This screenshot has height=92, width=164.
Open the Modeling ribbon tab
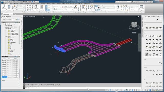(x=27, y=4)
